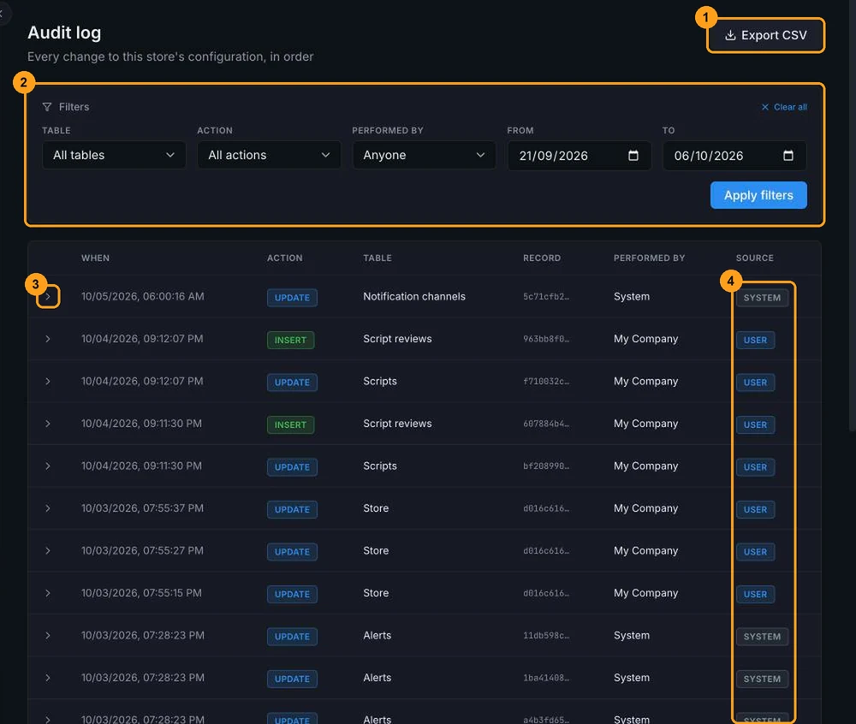Screen dimensions: 856x724
Task: Click the Notification channels table cell
Action: coord(414,296)
